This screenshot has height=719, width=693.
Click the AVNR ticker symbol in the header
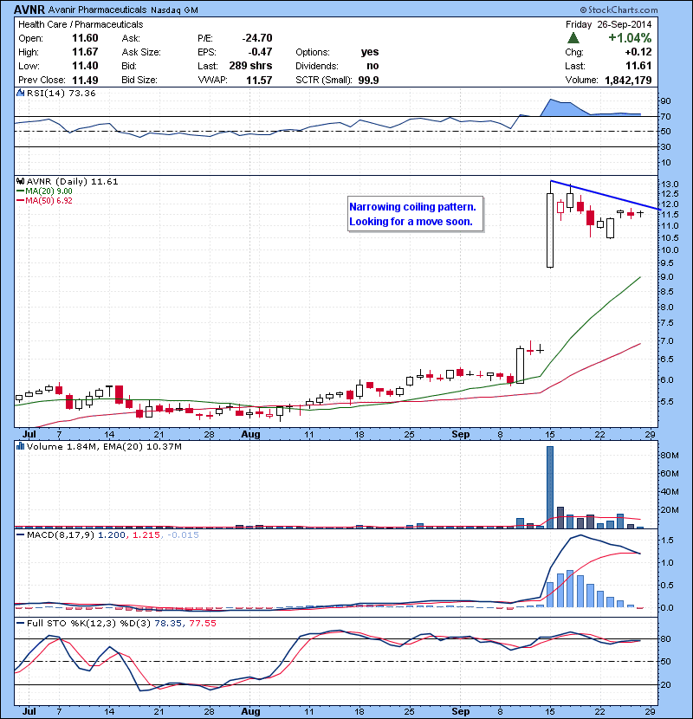(x=29, y=10)
